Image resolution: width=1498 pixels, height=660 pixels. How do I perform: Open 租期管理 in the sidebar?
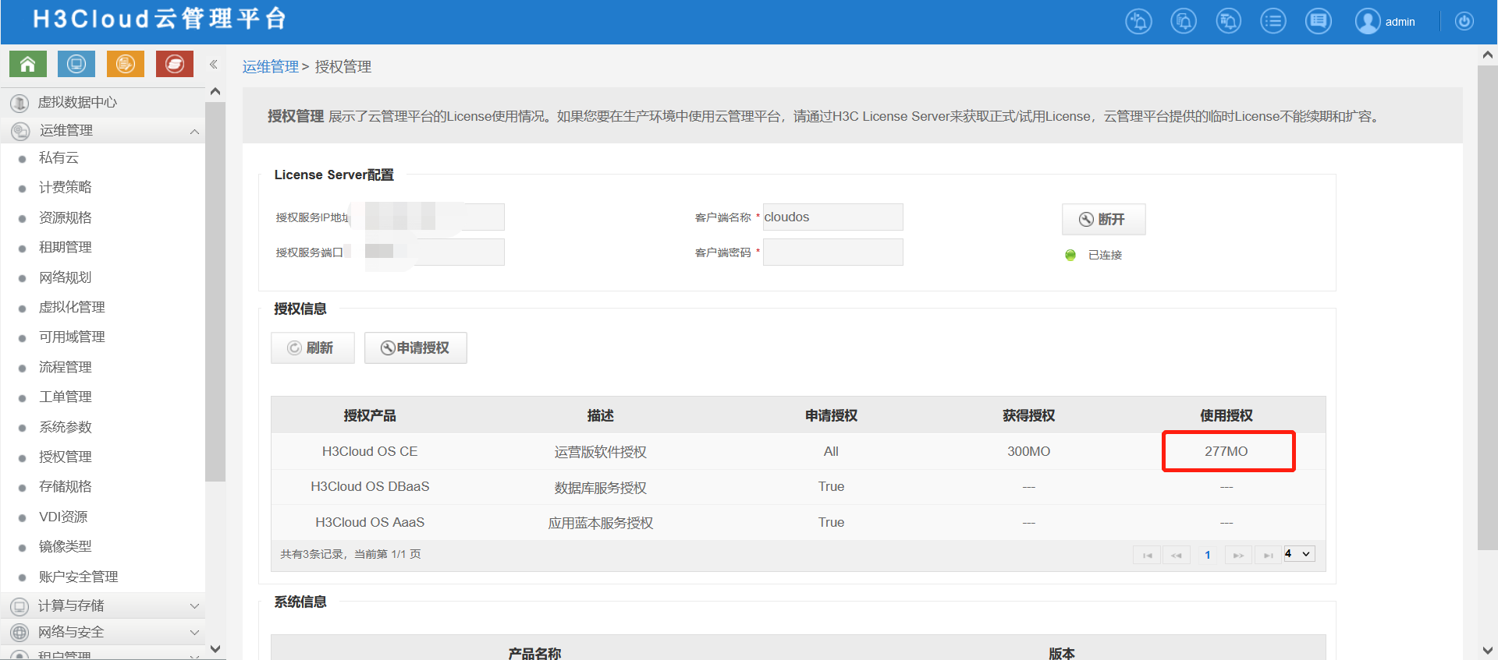click(66, 248)
